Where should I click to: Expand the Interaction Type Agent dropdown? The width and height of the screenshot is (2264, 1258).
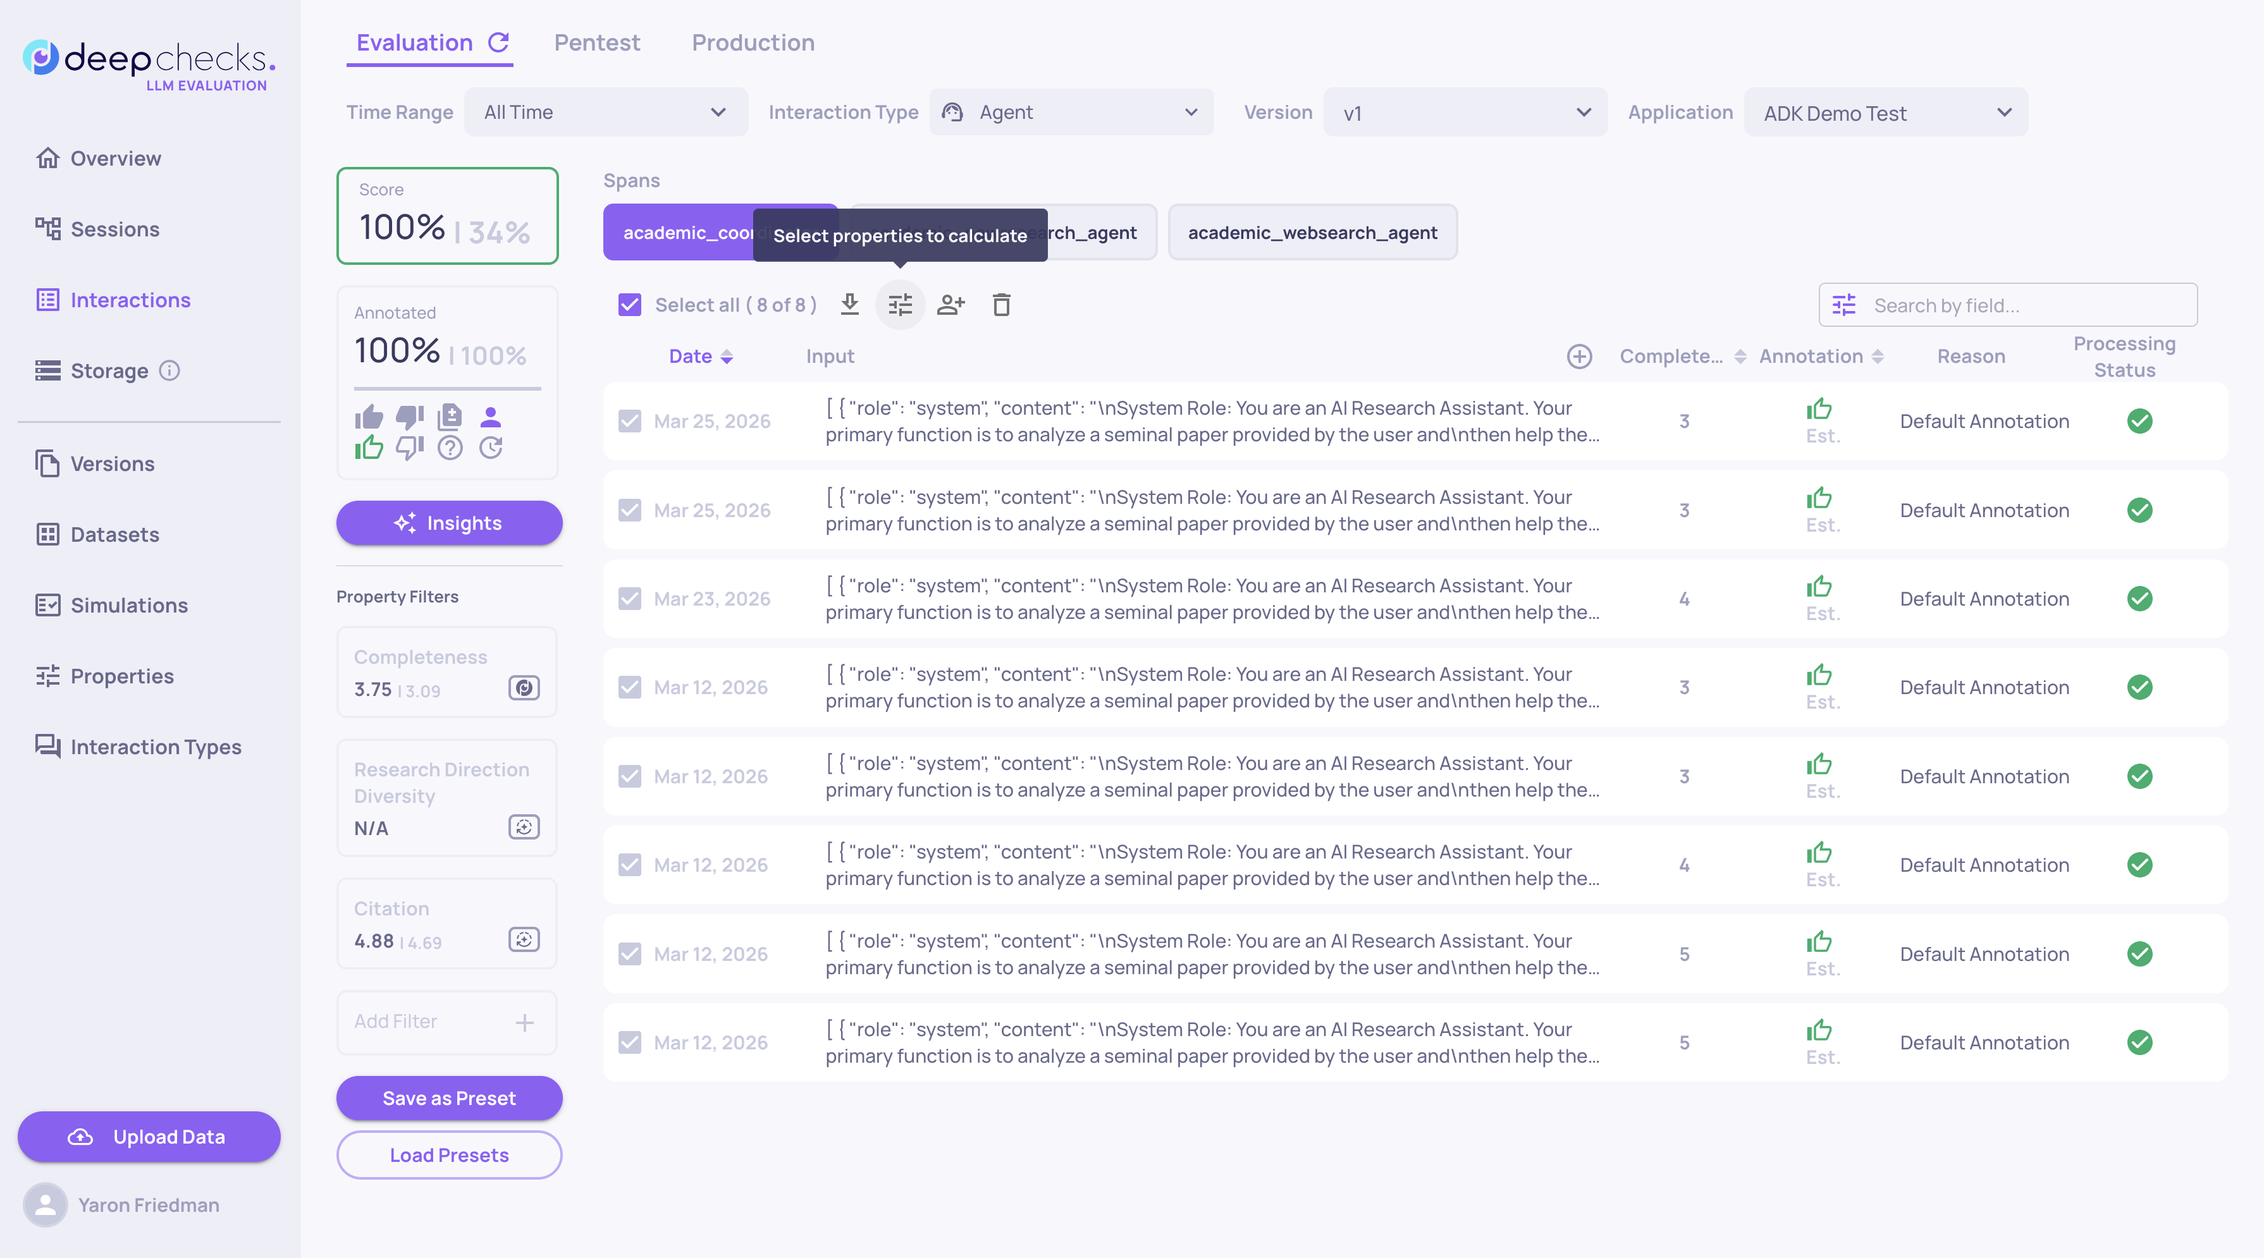point(1071,113)
